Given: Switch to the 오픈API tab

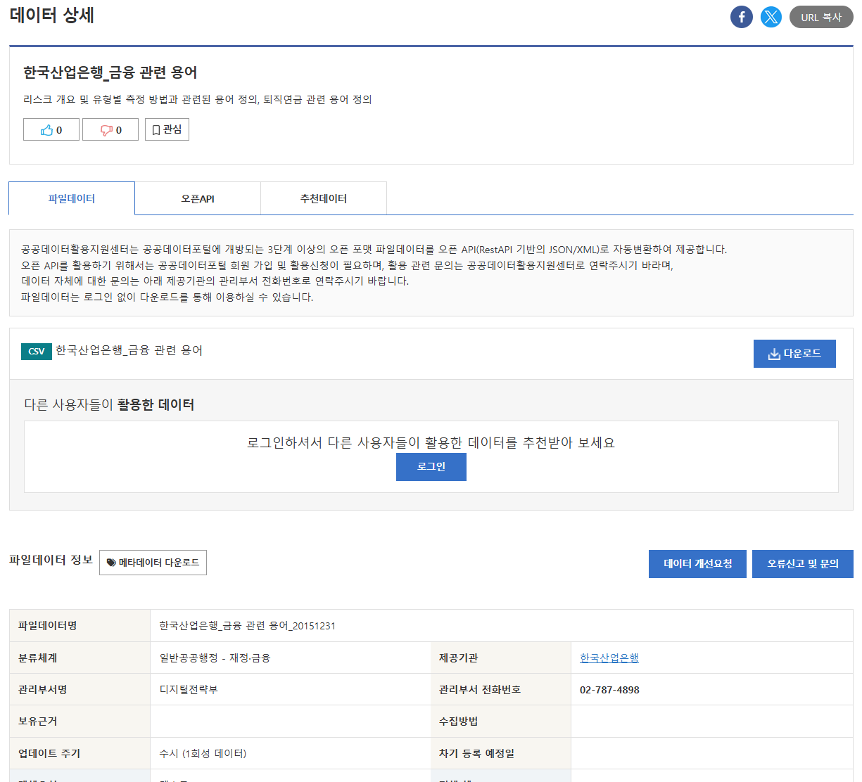Looking at the screenshot, I should tap(198, 198).
